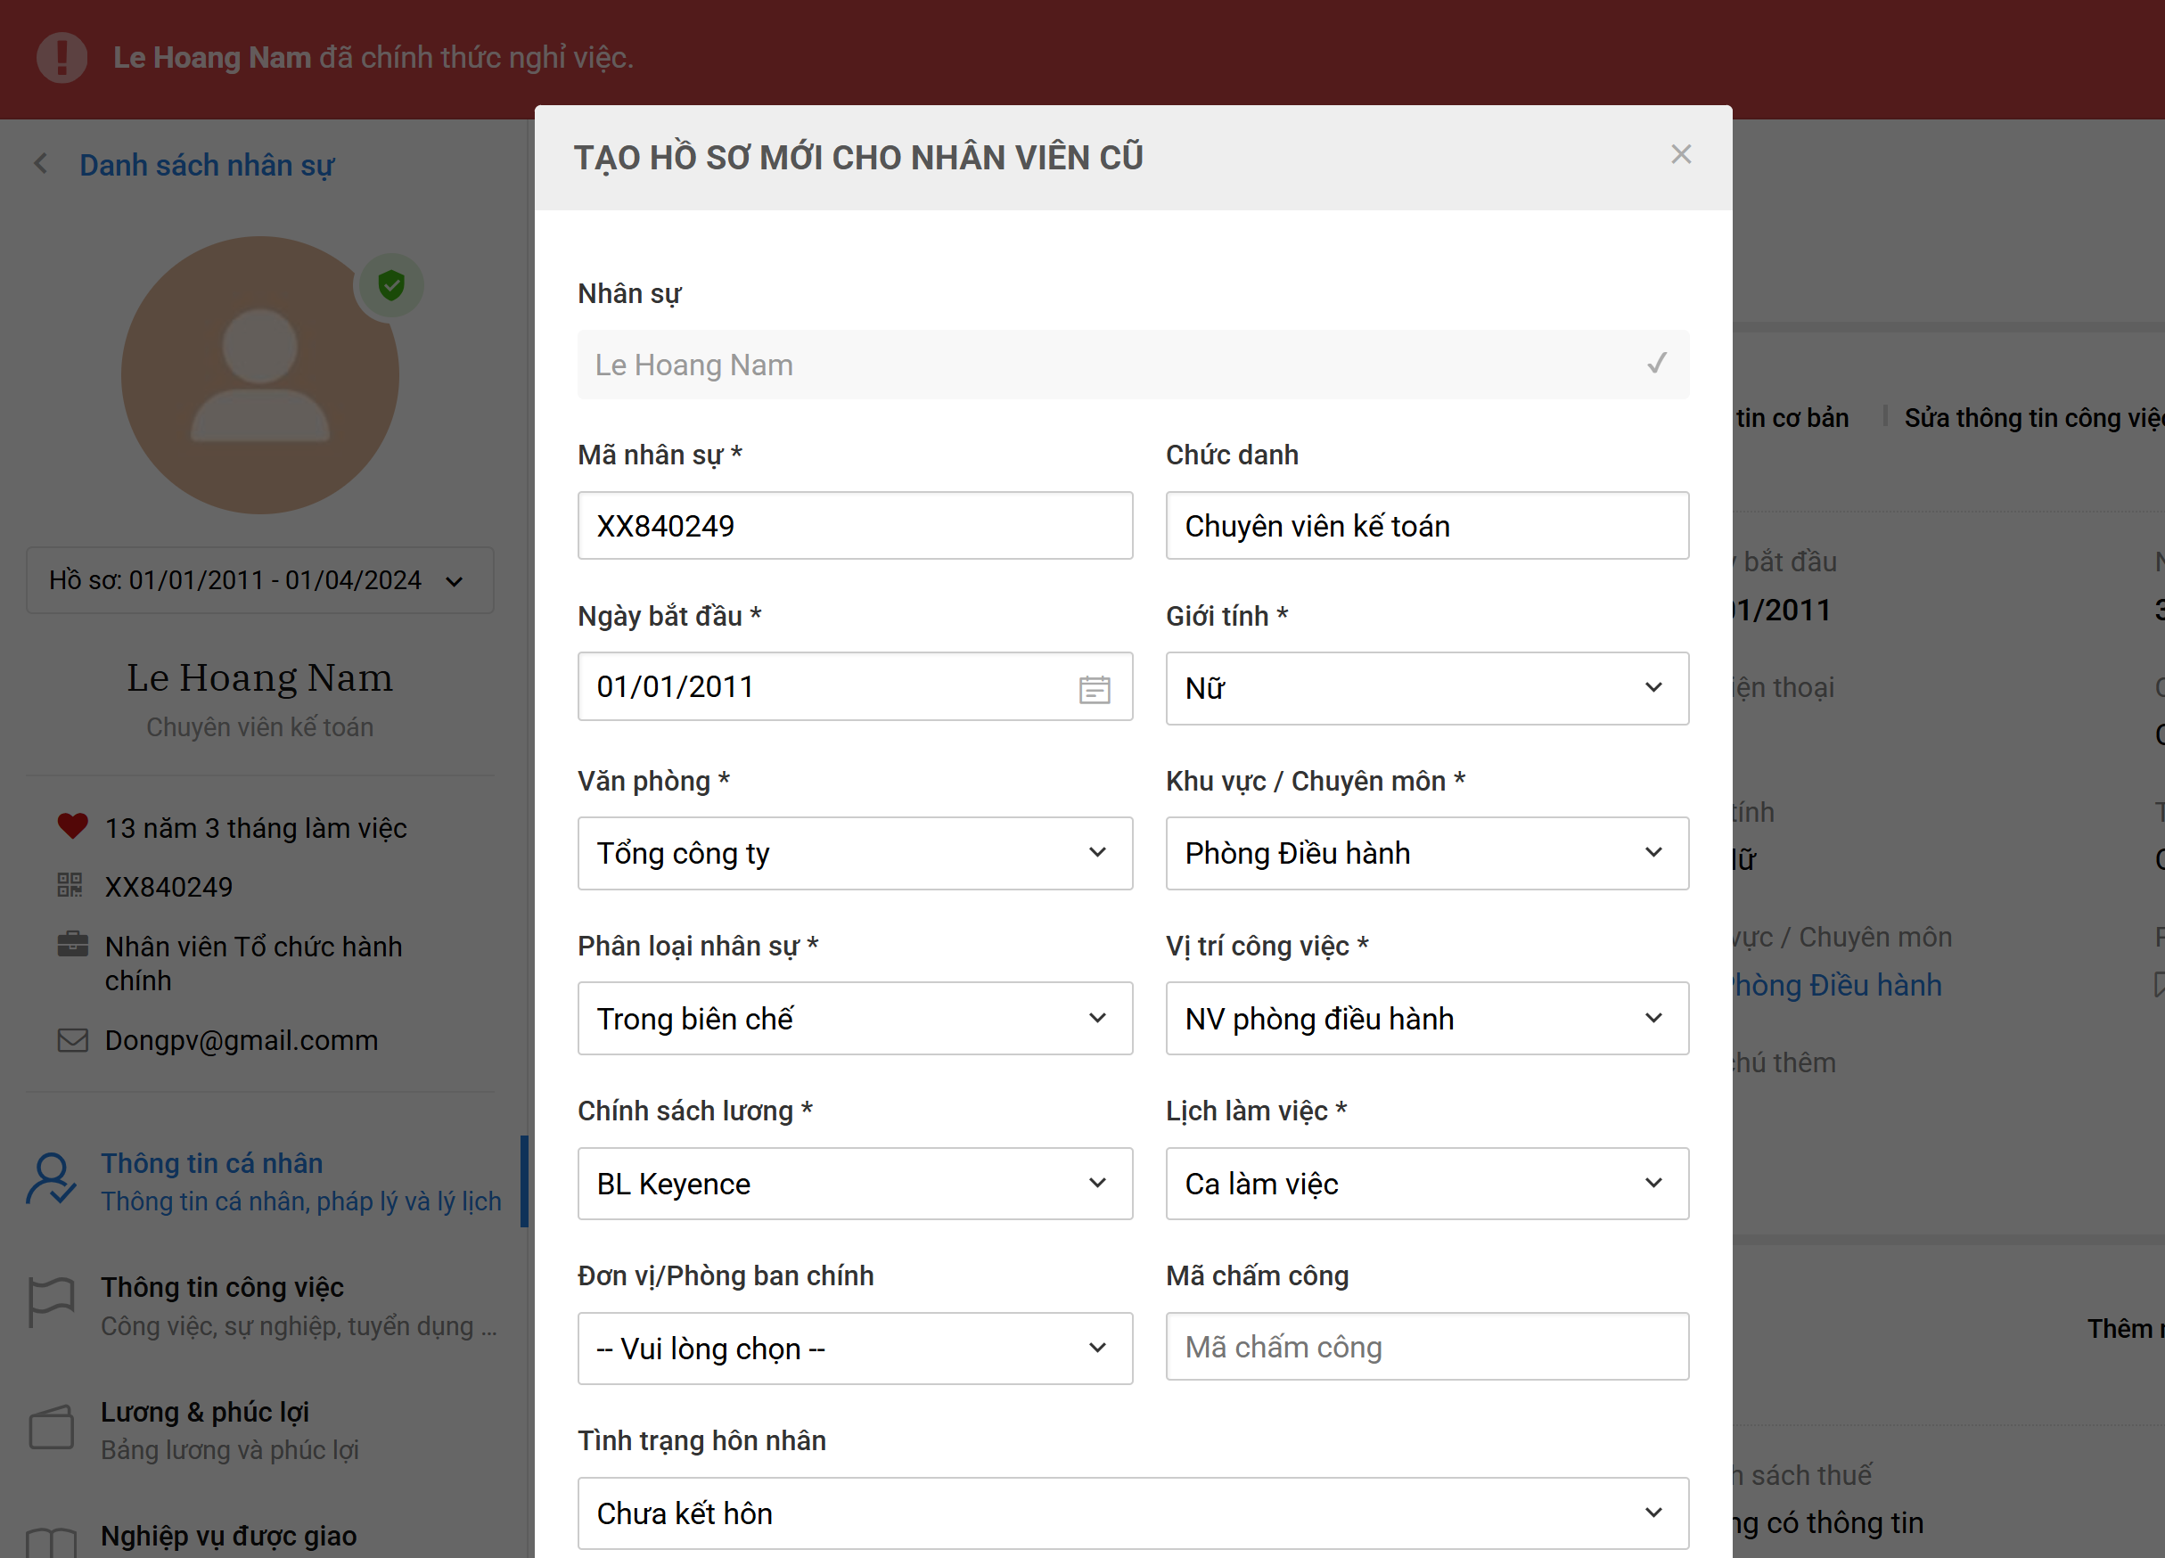Click the back arrow beside Danh sách nhân sự
The height and width of the screenshot is (1558, 2165).
point(40,164)
